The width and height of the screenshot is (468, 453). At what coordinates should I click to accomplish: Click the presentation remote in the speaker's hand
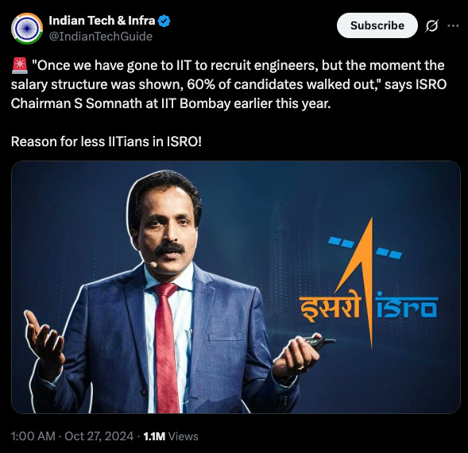[318, 342]
